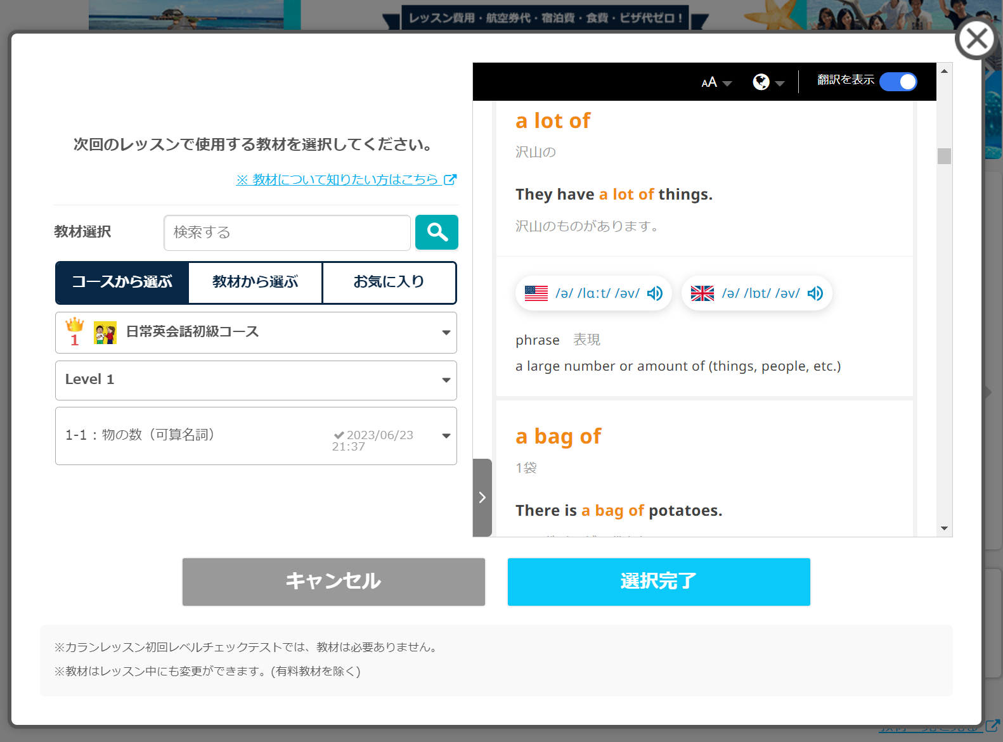
Task: Collapse the preview panel with side arrow
Action: 482,497
